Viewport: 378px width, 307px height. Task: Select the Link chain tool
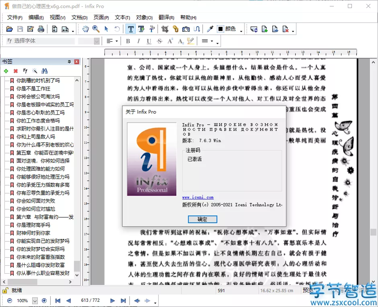tap(175, 29)
